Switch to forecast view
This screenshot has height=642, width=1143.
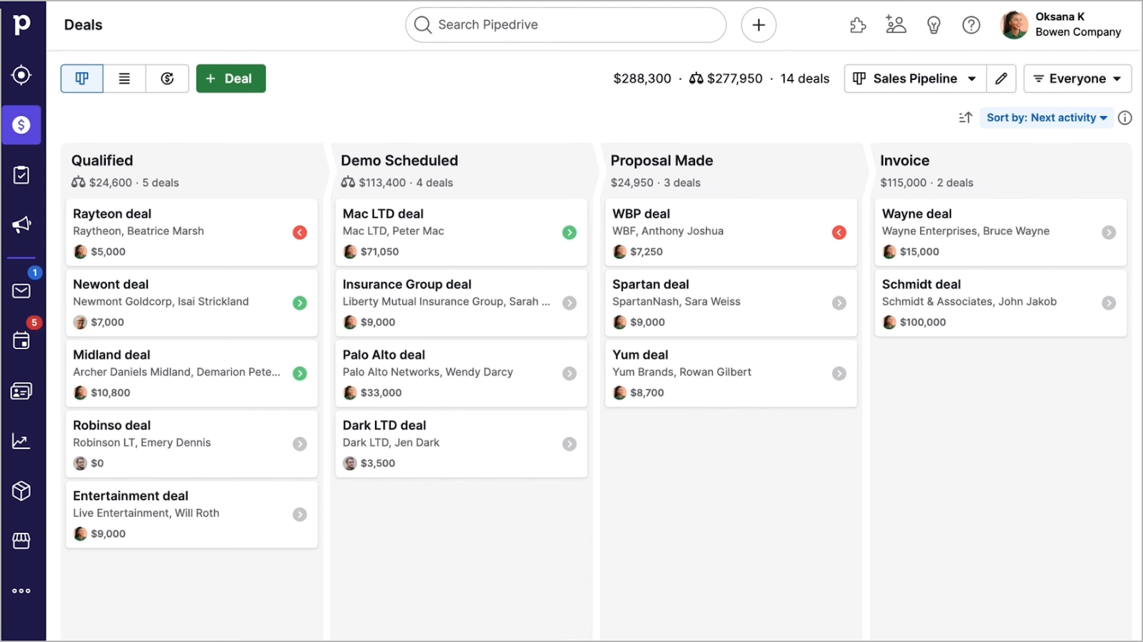(x=167, y=79)
